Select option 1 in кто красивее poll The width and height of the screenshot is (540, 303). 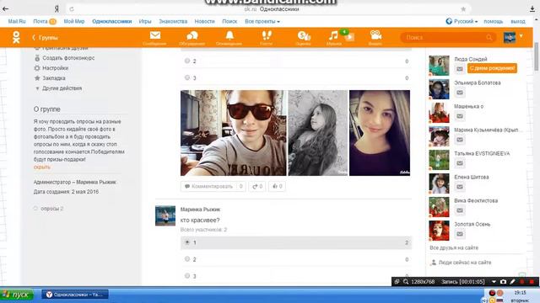point(187,242)
